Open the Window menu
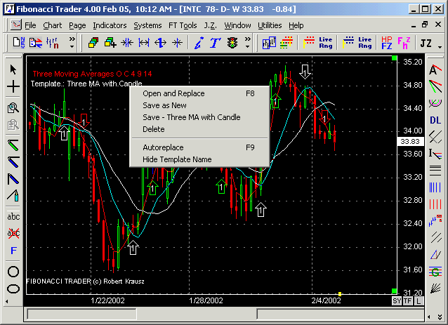 coord(237,25)
